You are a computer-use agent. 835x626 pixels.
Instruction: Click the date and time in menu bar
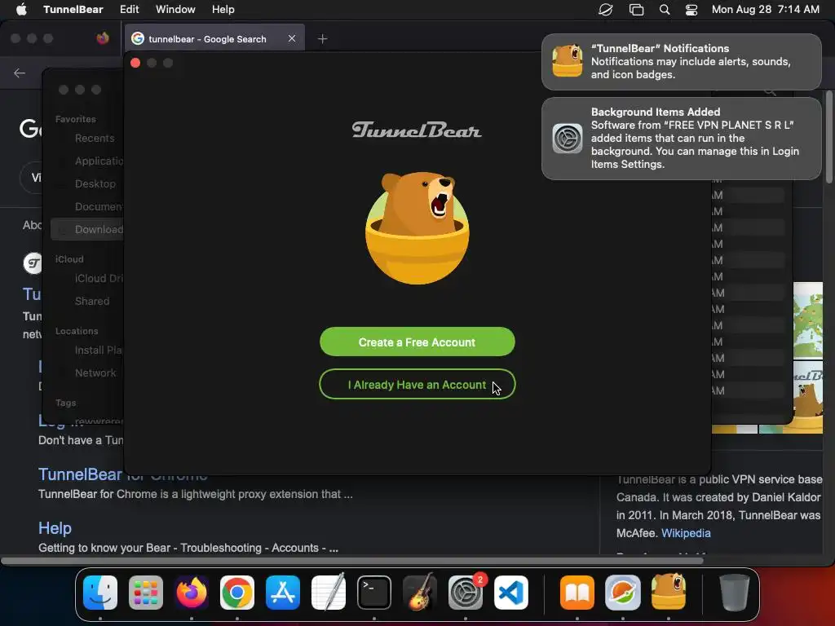[765, 9]
